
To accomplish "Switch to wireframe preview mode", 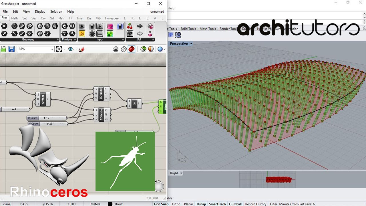I will coord(124,49).
